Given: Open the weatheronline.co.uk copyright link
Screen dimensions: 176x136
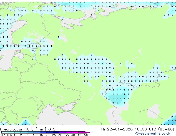Looking at the screenshot, I should (153, 134).
